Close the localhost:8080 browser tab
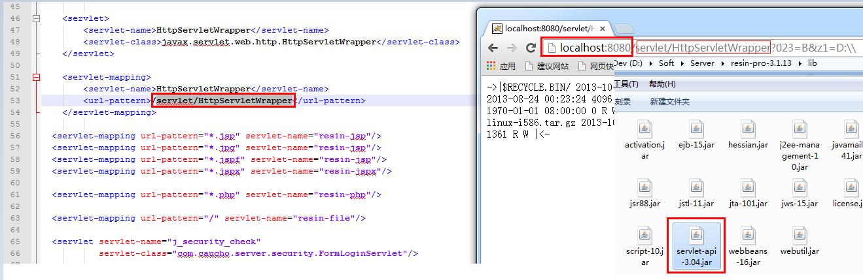This screenshot has width=863, height=280. pos(603,29)
